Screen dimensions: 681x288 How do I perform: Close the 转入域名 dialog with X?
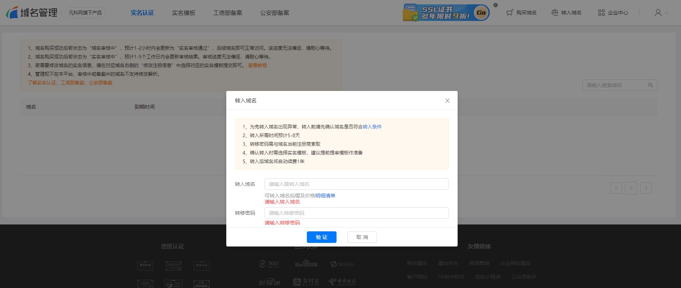(x=447, y=101)
